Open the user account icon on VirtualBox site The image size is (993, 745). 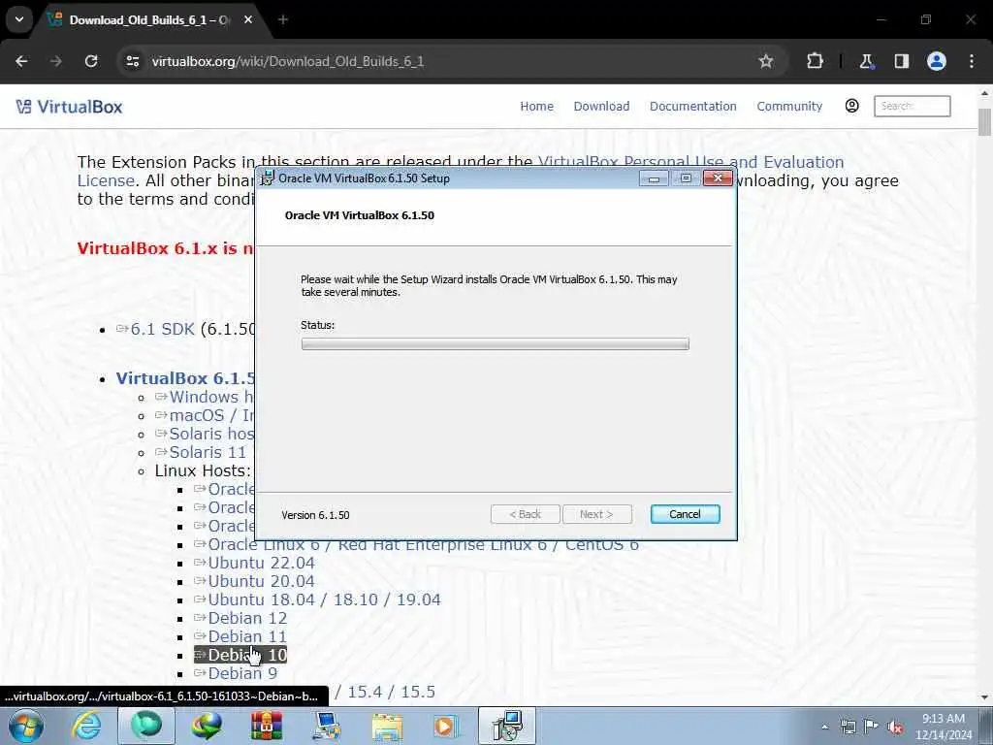click(x=851, y=106)
